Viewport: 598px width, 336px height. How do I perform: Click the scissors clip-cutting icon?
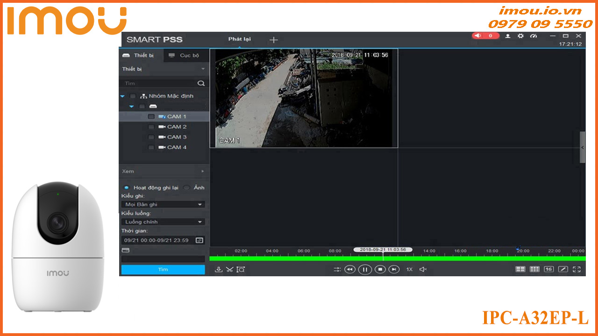click(229, 270)
